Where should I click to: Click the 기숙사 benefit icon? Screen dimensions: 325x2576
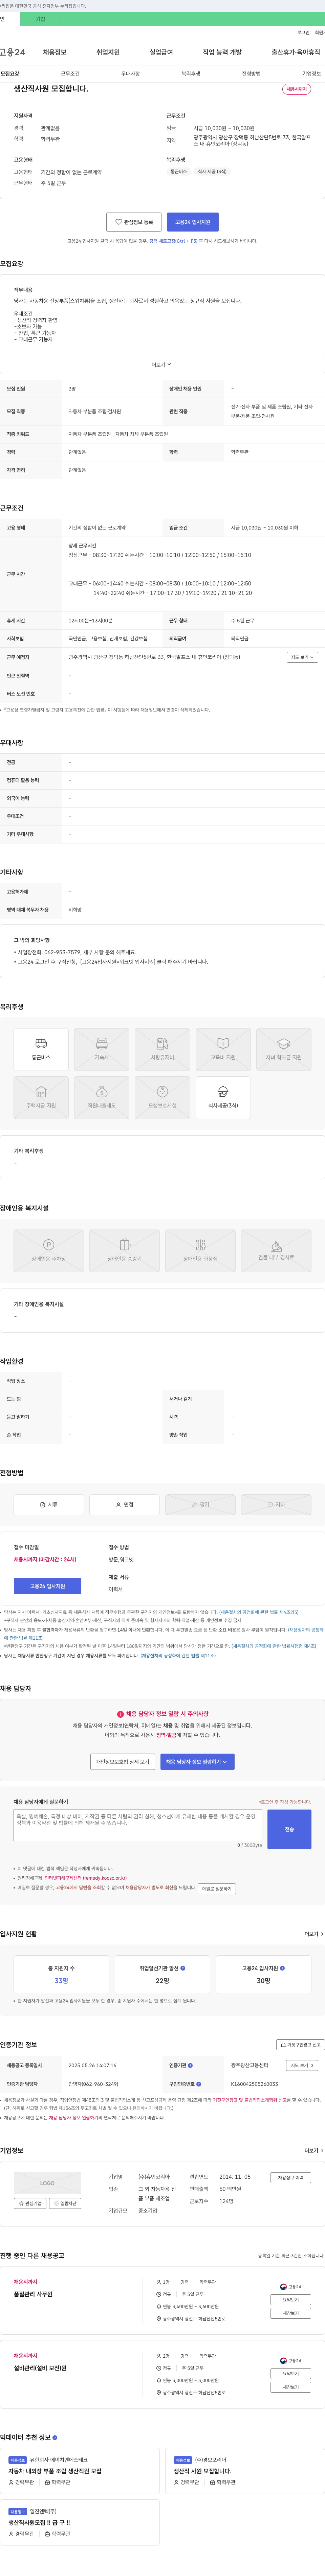(x=102, y=1049)
